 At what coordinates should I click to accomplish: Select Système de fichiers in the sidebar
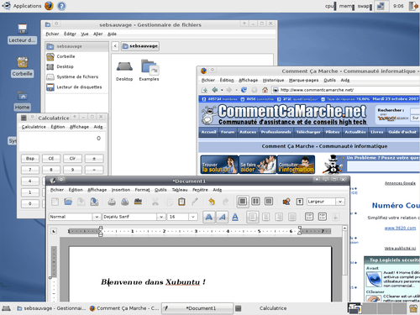76,76
